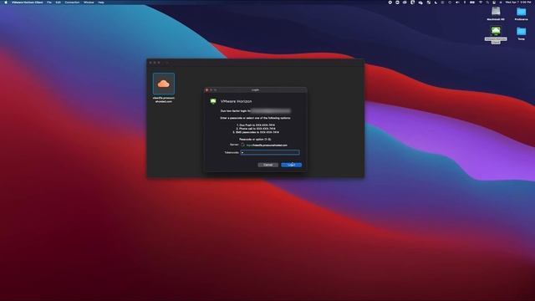Click the battery icon in menu bar
The image size is (535, 301).
[x=471, y=3]
